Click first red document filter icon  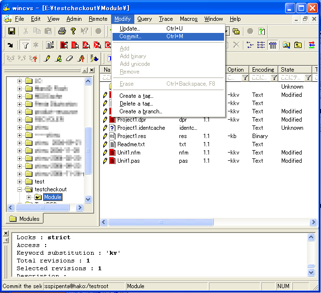pos(64,45)
